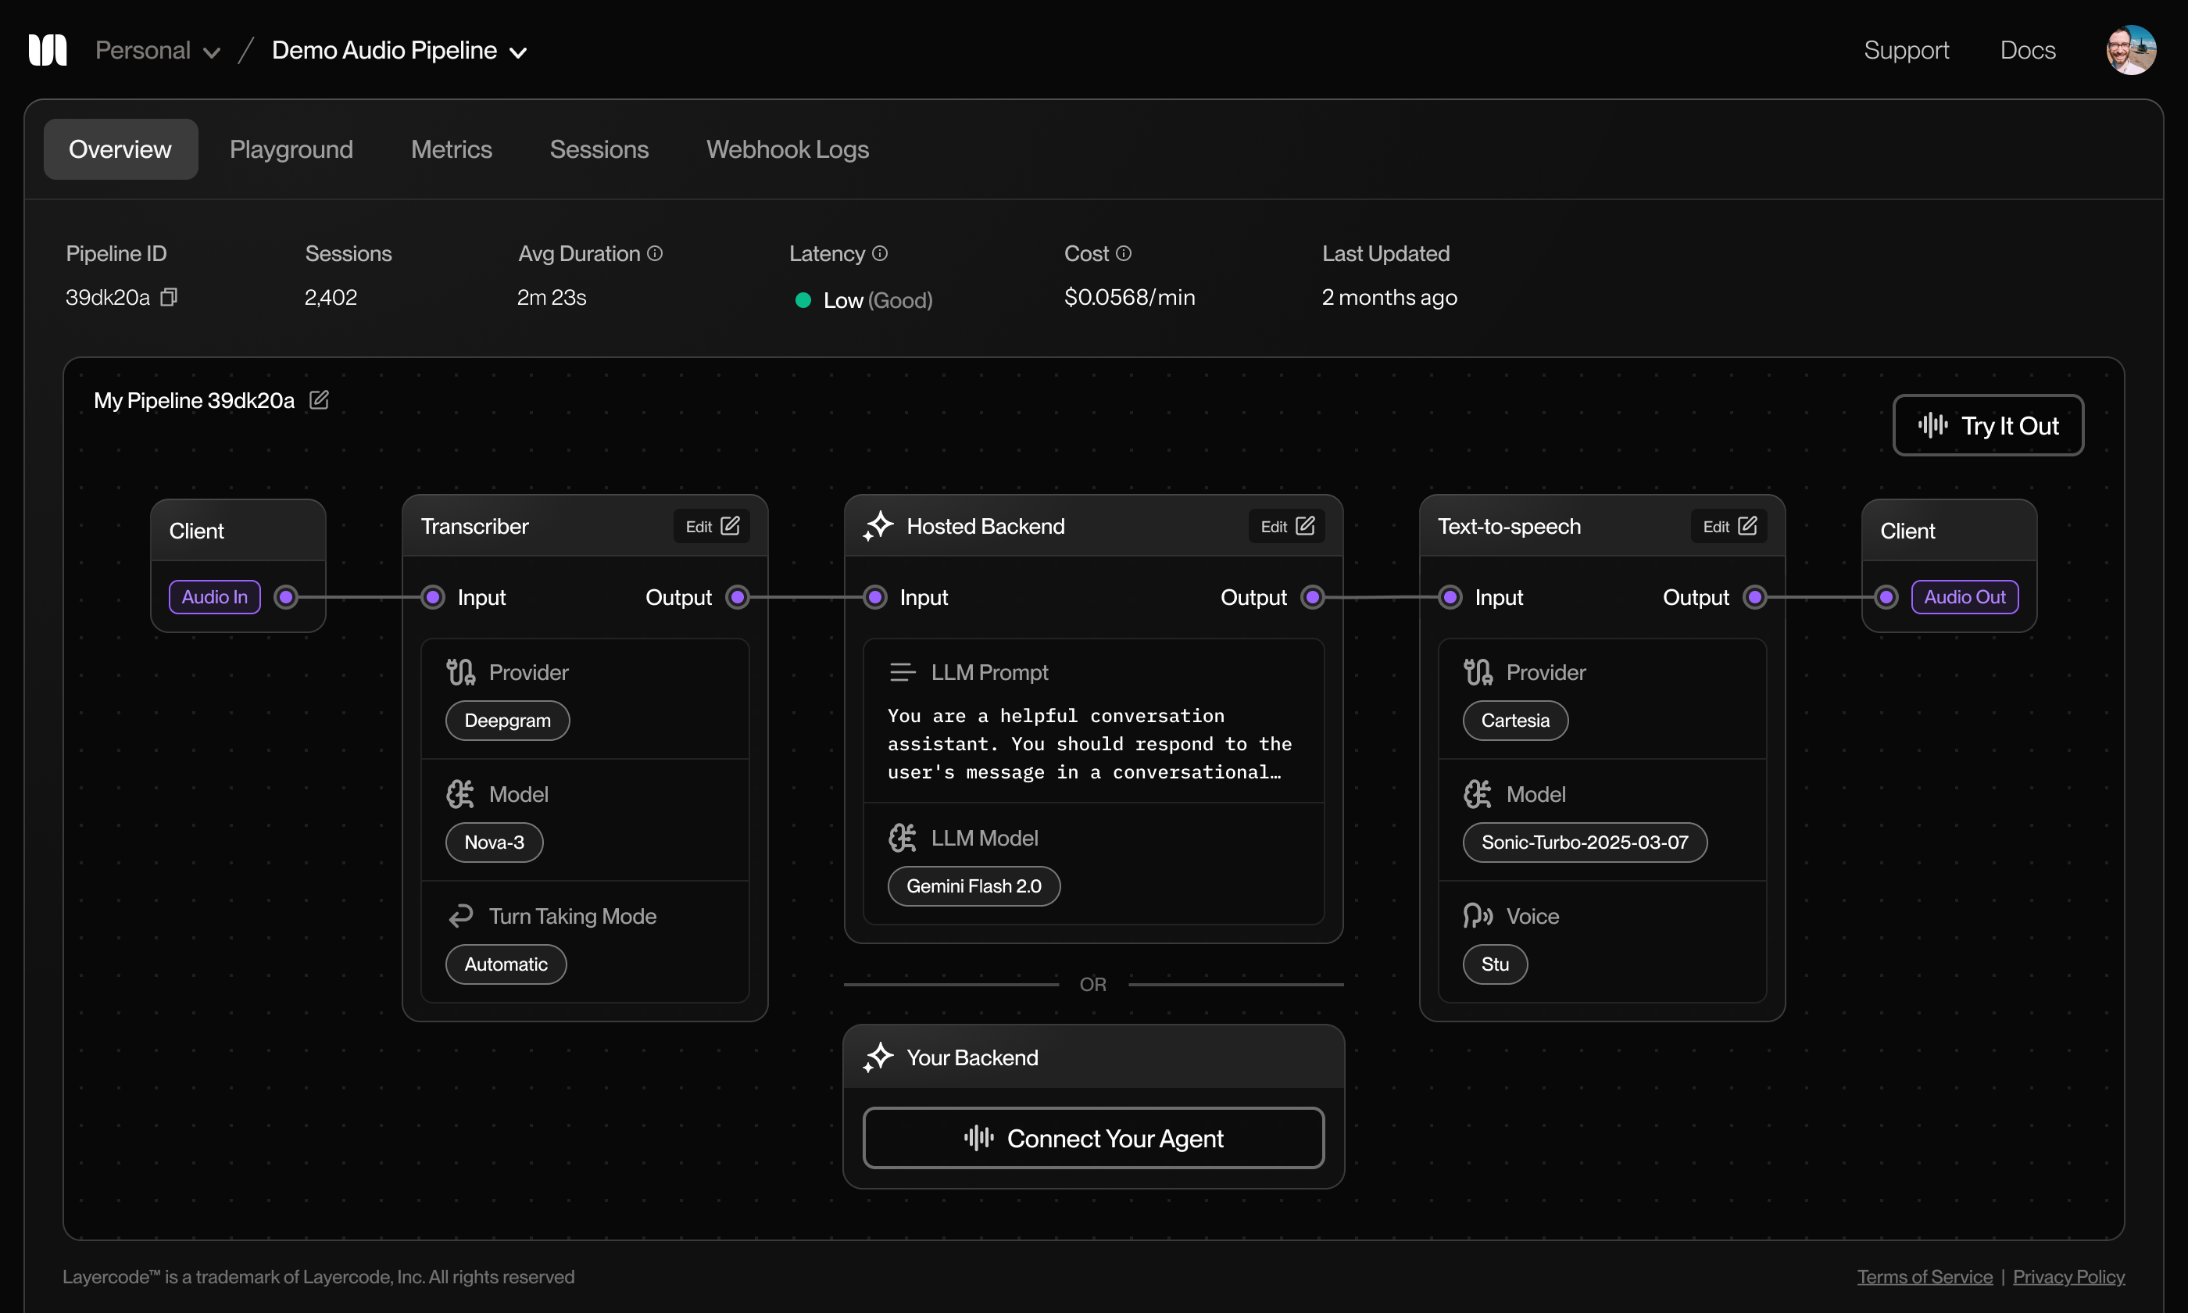Open the Demo Audio Pipeline dropdown
The height and width of the screenshot is (1313, 2188).
[399, 51]
